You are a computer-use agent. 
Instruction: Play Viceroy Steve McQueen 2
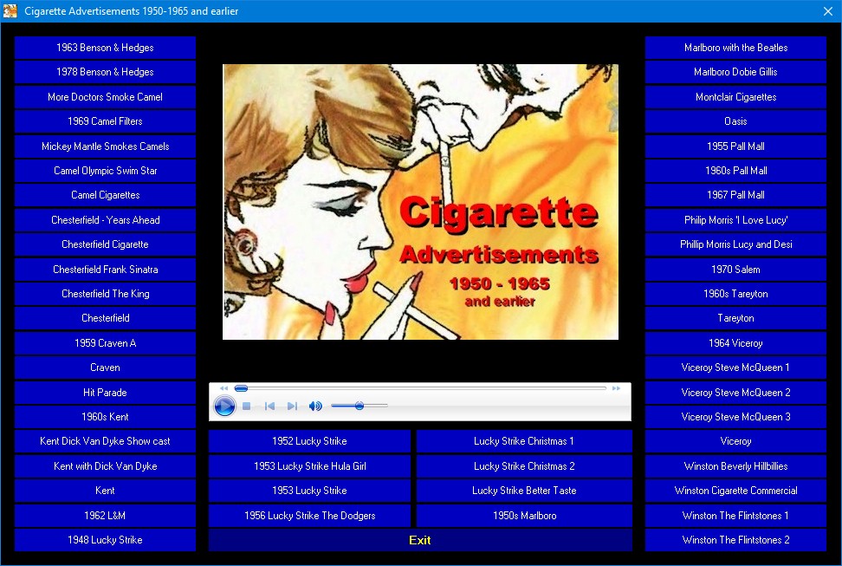coord(735,393)
